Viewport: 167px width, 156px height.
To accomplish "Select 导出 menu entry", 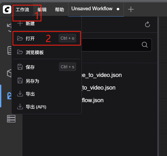I will coord(47,94).
